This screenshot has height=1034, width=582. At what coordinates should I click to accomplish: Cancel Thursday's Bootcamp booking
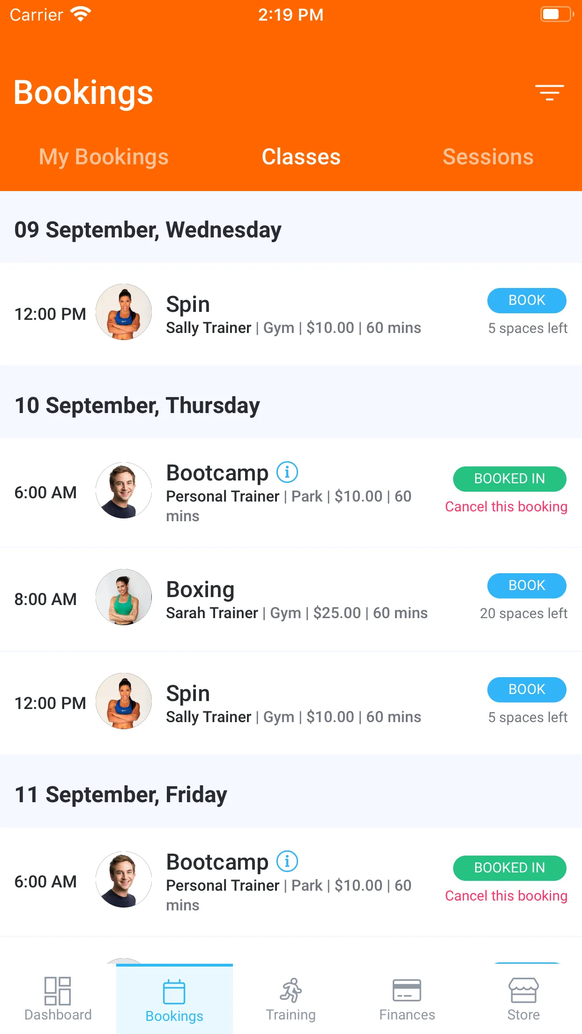coord(506,507)
